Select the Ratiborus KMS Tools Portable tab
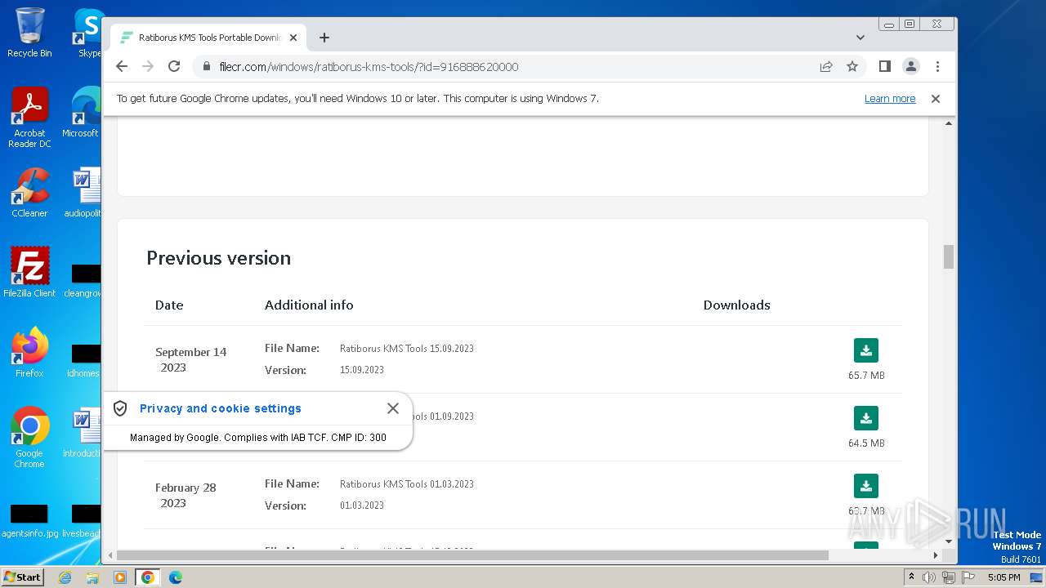The width and height of the screenshot is (1046, 588). [208, 38]
